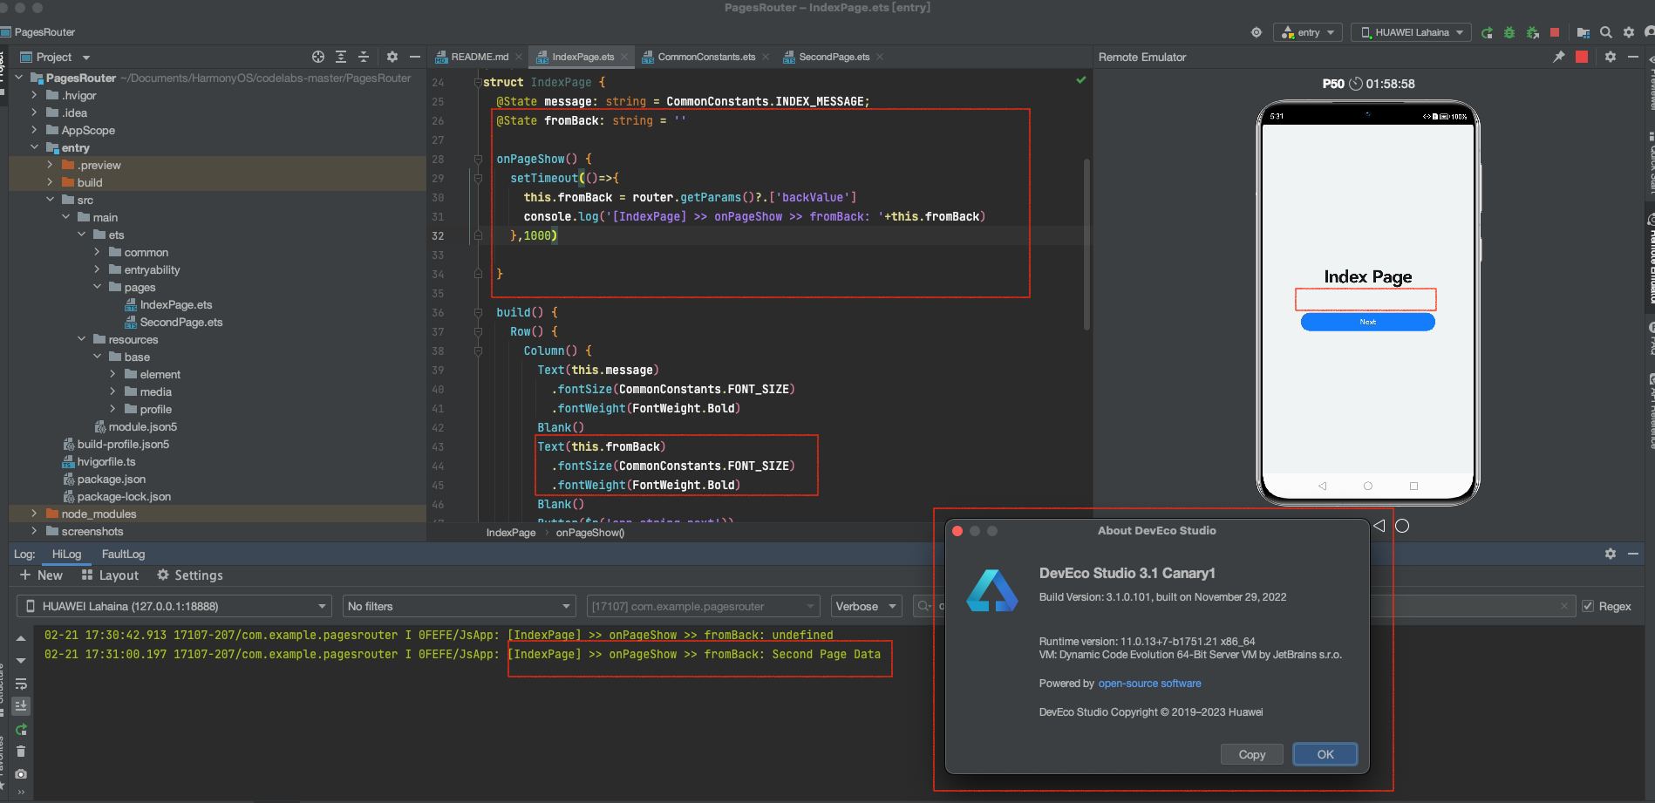Expand the node_modules folder
Screen dimensions: 1655x803
coord(34,514)
